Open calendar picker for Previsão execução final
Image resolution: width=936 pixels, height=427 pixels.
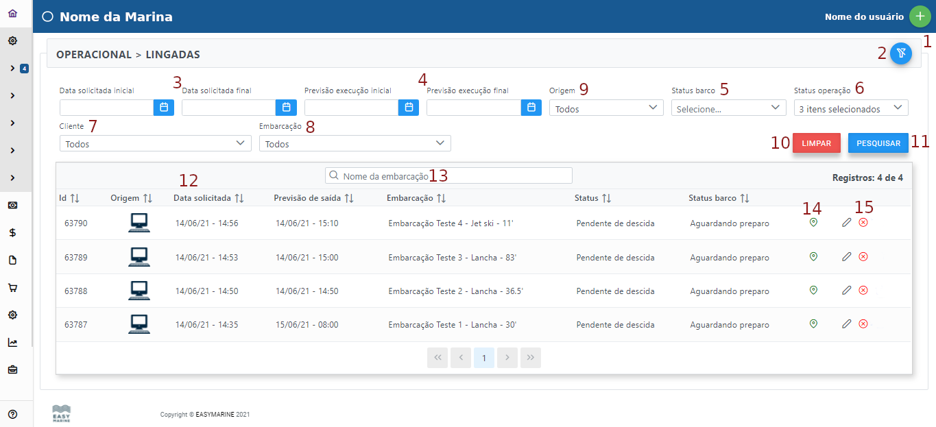pyautogui.click(x=531, y=108)
